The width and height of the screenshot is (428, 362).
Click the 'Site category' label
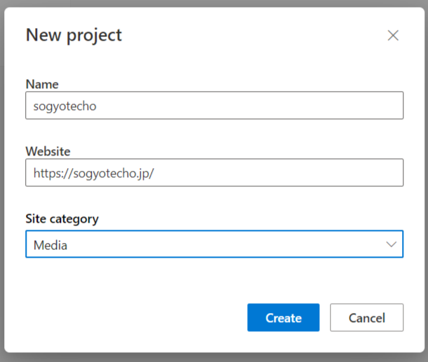(x=62, y=219)
